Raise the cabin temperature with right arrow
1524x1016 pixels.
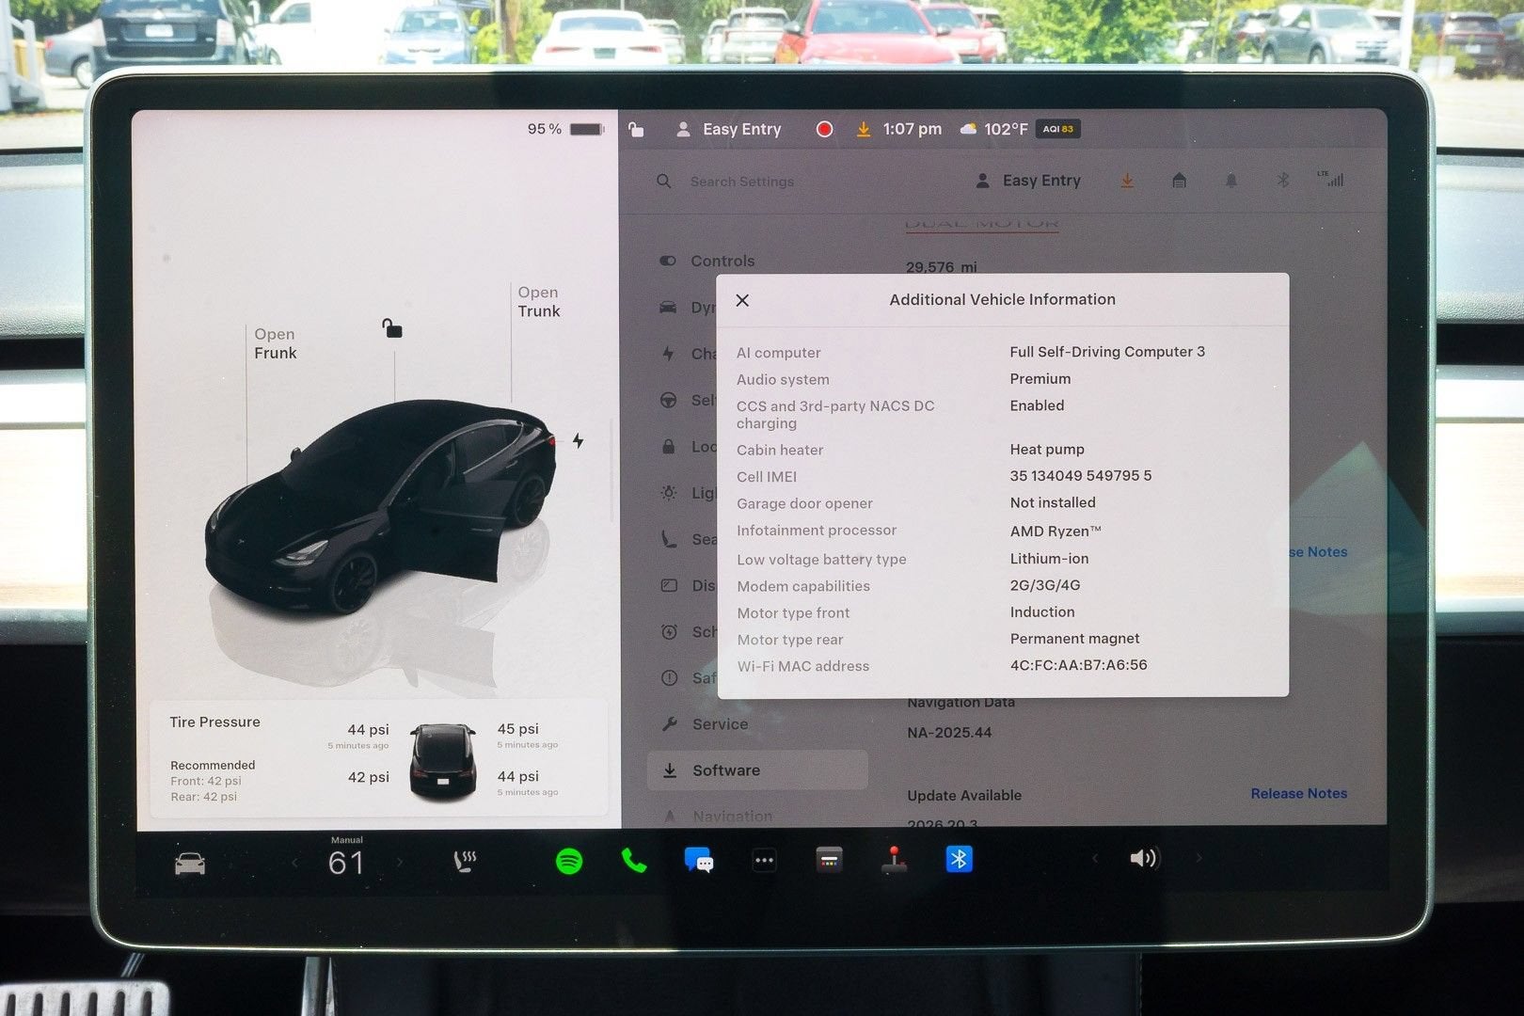point(400,862)
